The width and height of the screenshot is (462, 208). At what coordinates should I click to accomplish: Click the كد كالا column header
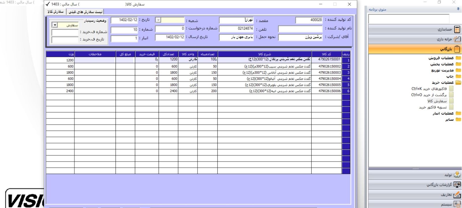tap(327, 54)
